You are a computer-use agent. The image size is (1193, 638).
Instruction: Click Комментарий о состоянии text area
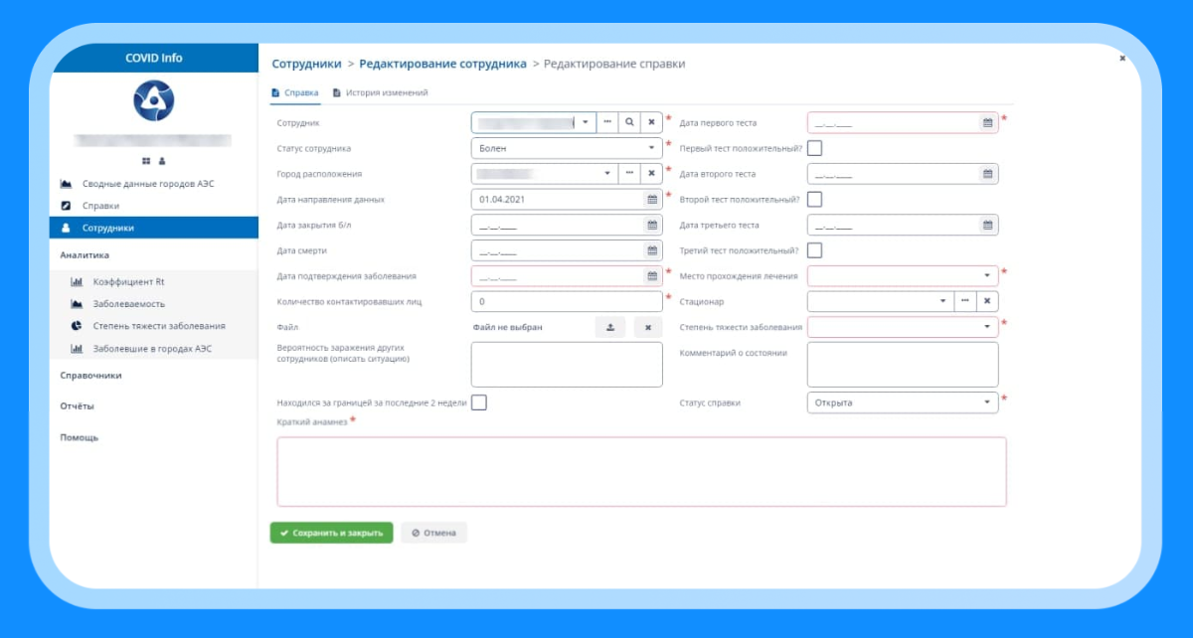(x=903, y=365)
